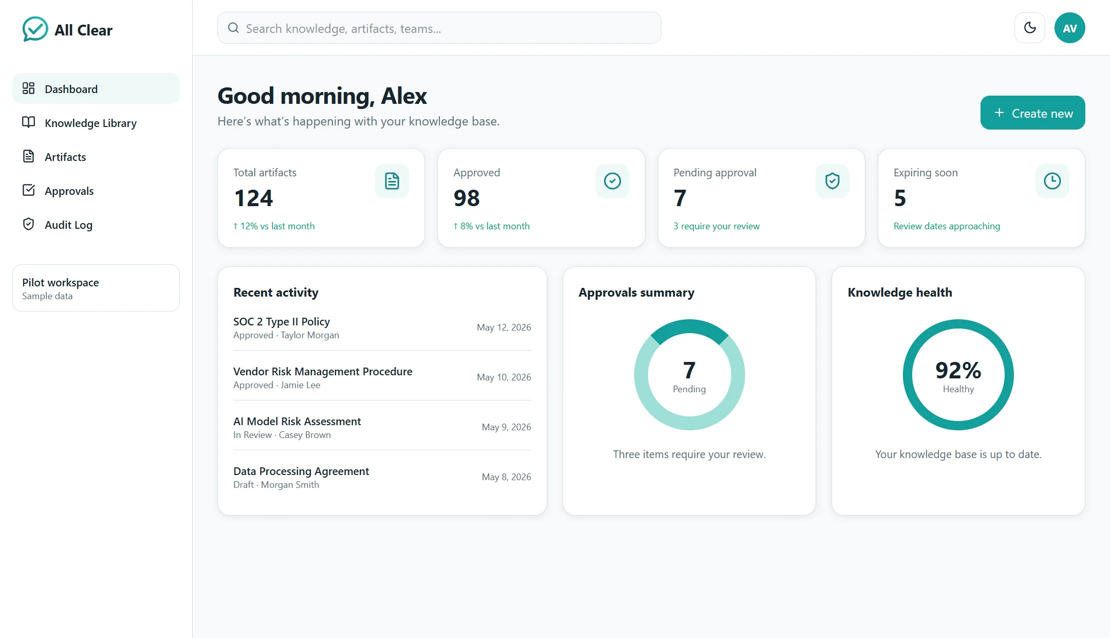Click the Pending approval count 7 on card
Screen dimensions: 1110x638
coord(680,198)
